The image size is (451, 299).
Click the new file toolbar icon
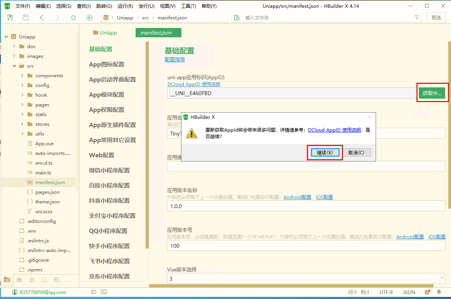click(x=9, y=17)
